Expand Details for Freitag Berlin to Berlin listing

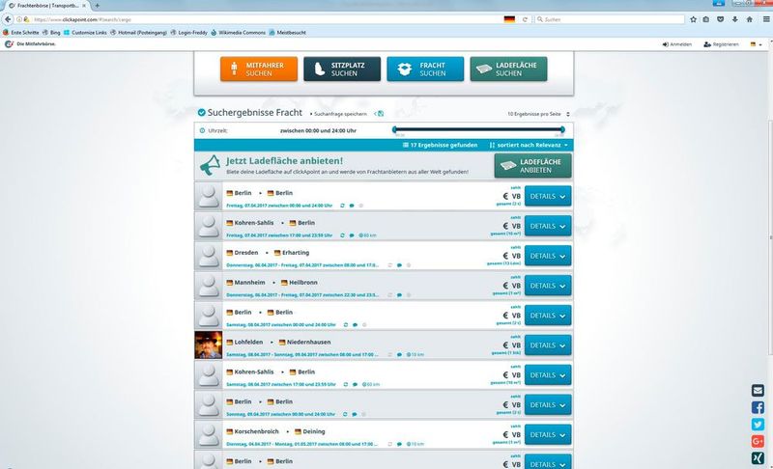tap(548, 196)
